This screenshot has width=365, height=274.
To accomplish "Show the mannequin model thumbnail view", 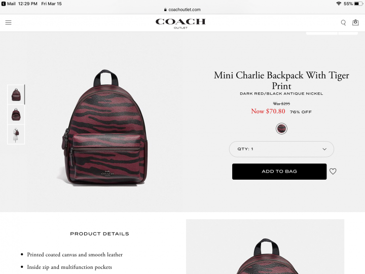I will [16, 134].
